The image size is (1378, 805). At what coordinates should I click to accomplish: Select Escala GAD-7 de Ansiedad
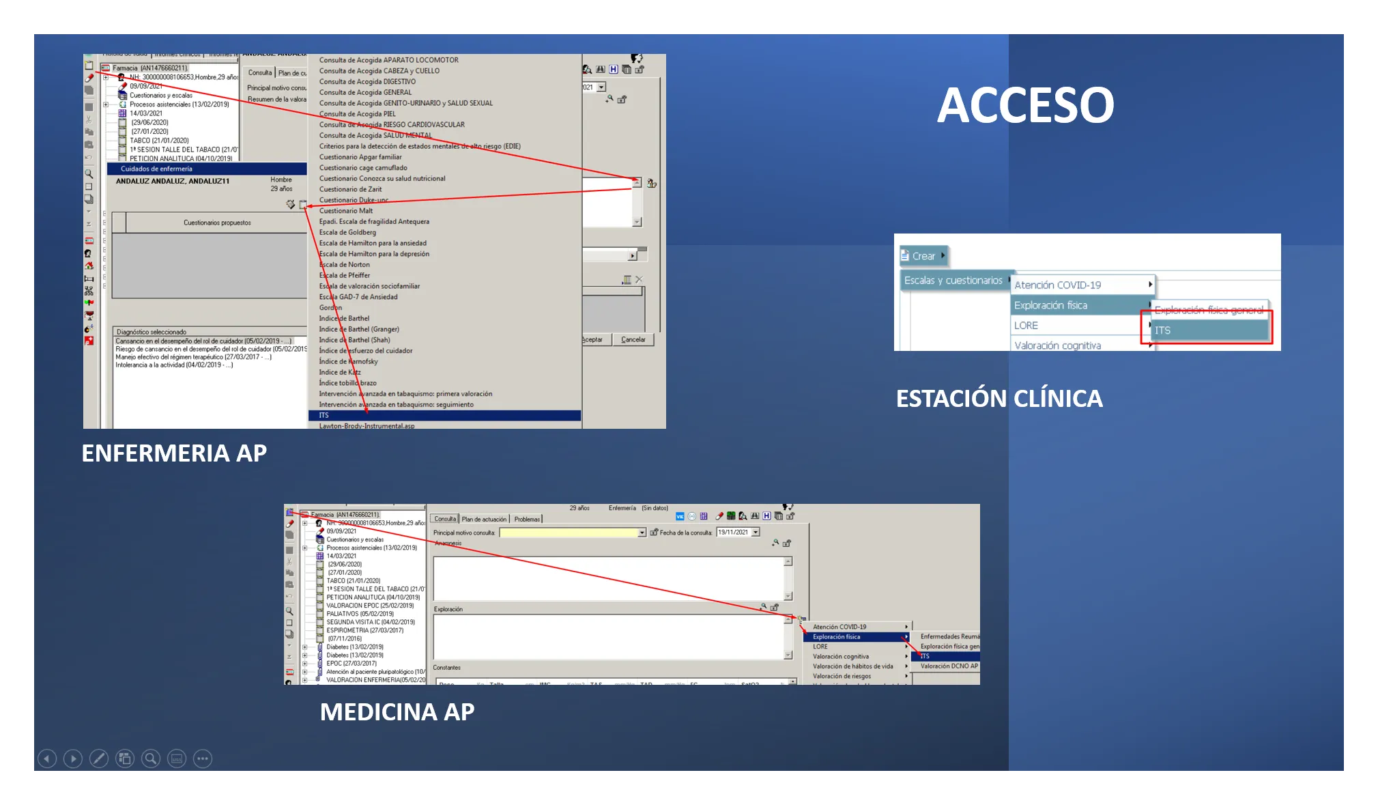pyautogui.click(x=358, y=297)
